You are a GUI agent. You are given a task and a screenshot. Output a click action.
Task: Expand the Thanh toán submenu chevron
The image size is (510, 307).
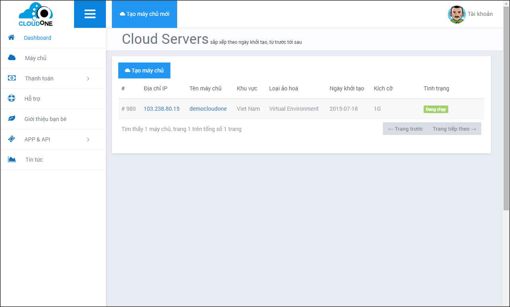88,78
